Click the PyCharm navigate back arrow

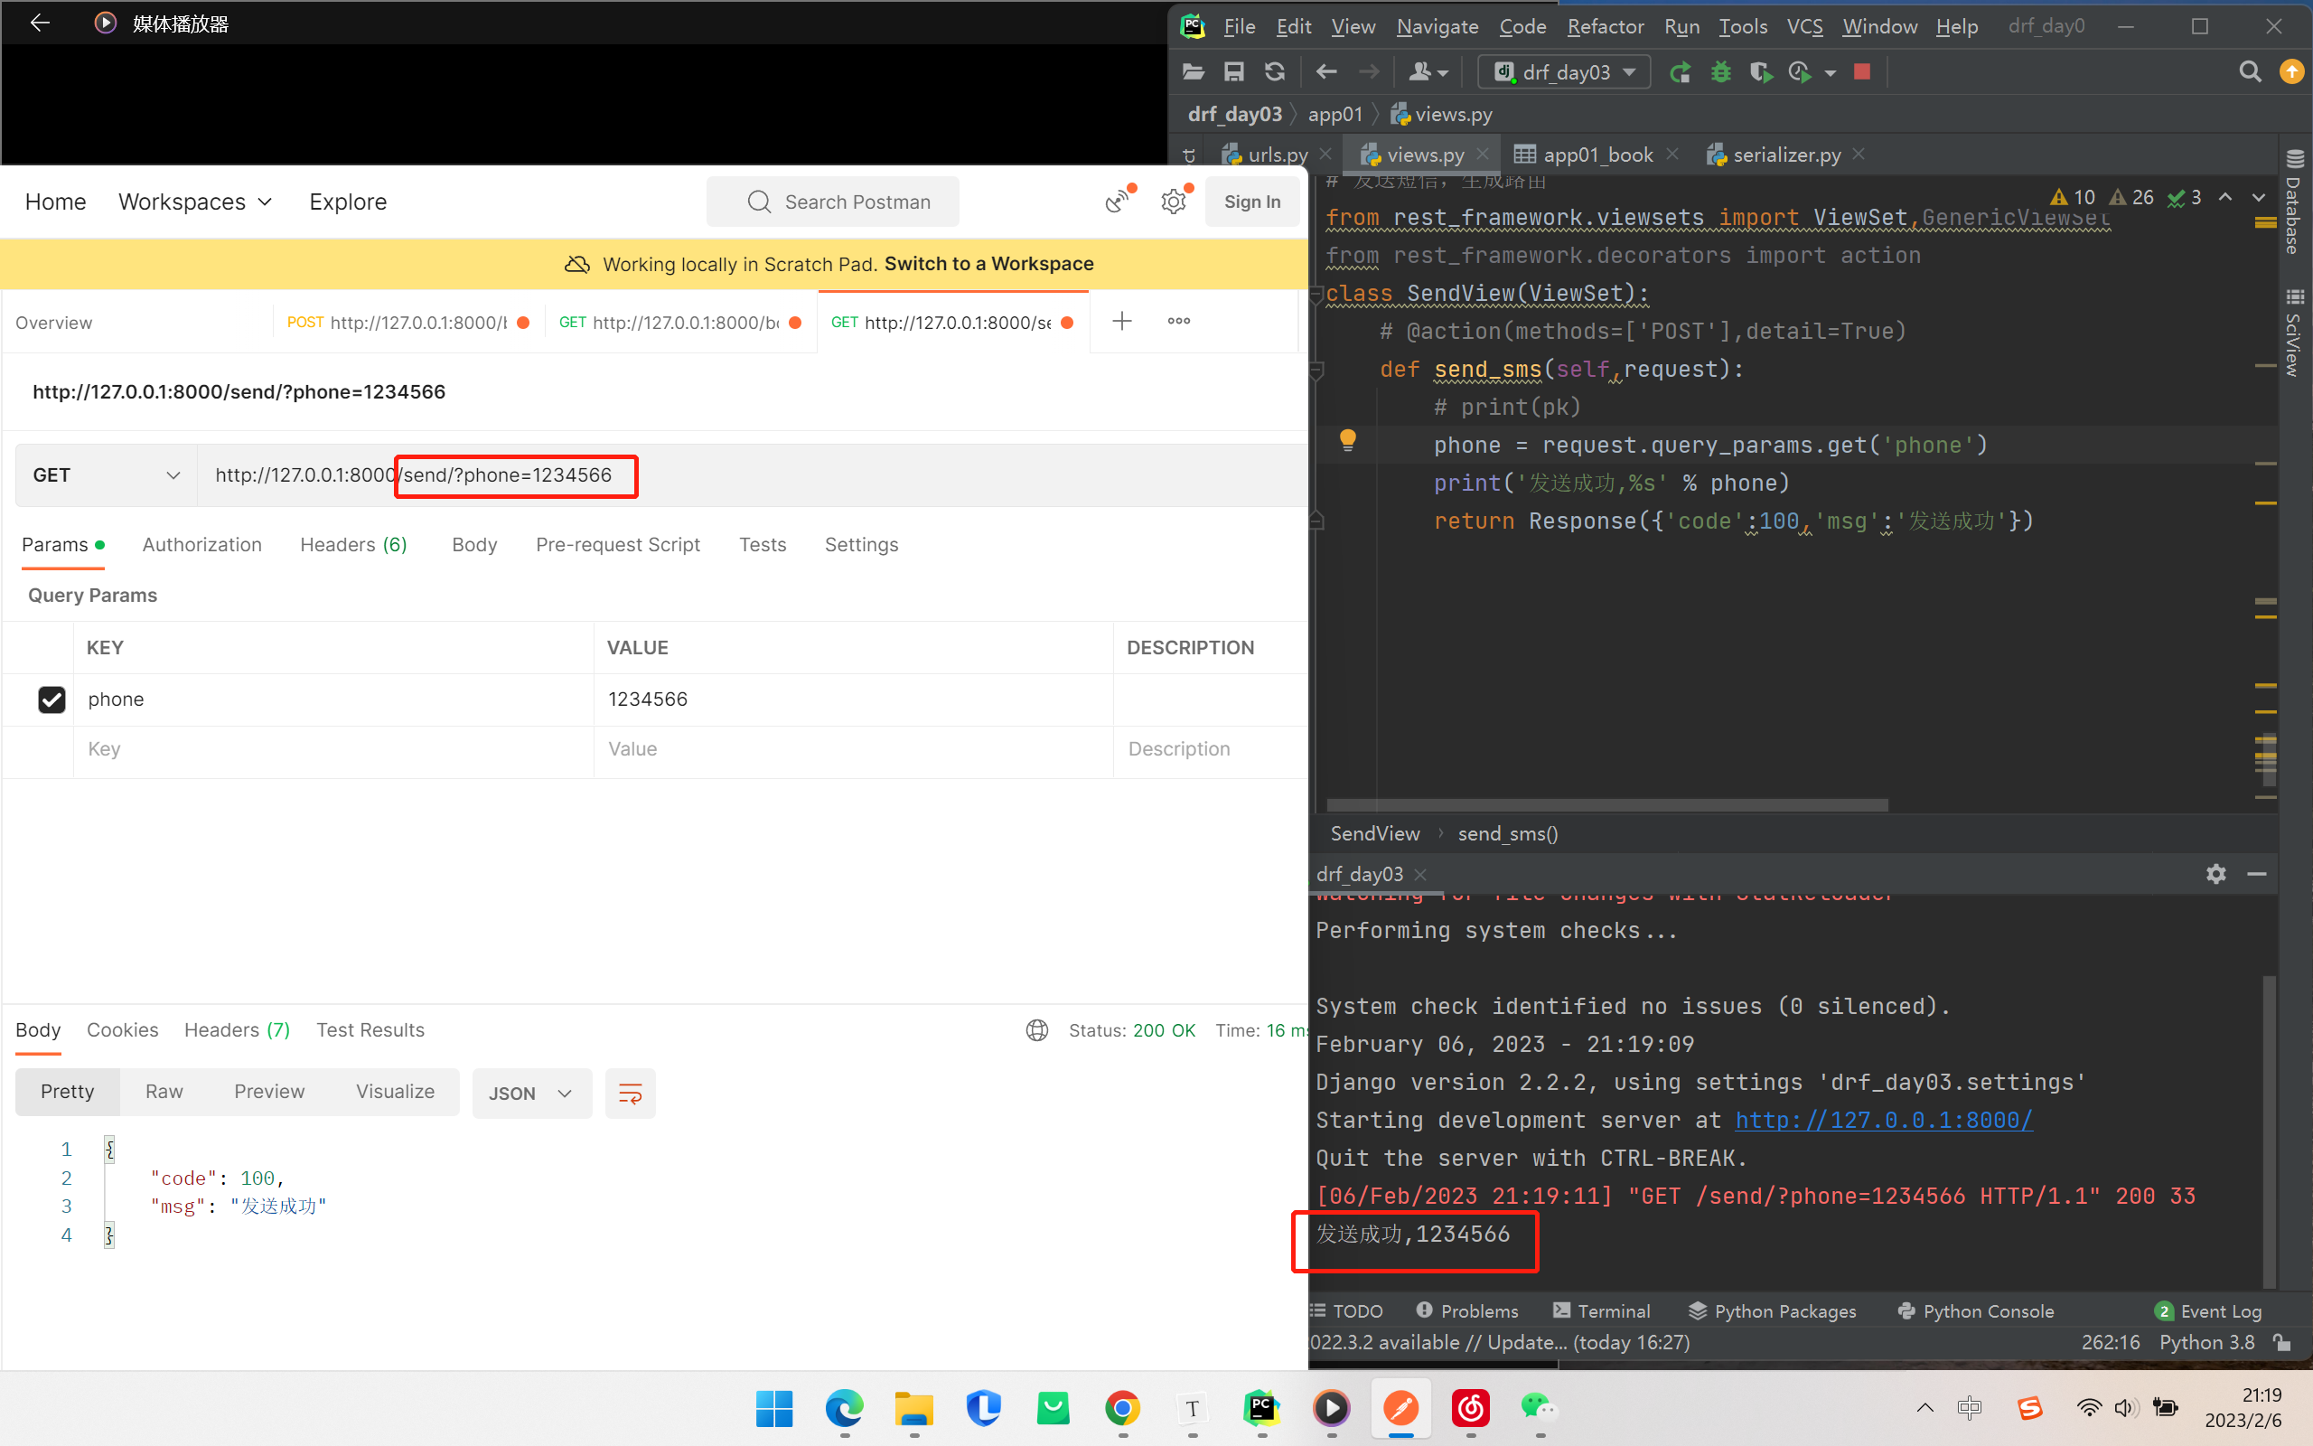click(x=1326, y=71)
